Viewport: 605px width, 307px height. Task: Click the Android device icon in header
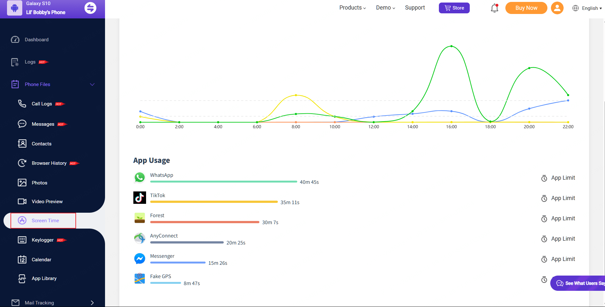point(15,8)
